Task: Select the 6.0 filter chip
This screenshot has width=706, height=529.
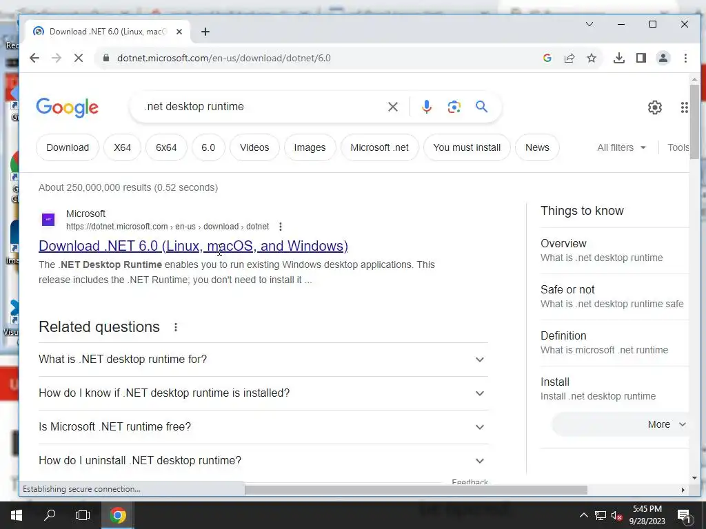Action: (x=208, y=147)
